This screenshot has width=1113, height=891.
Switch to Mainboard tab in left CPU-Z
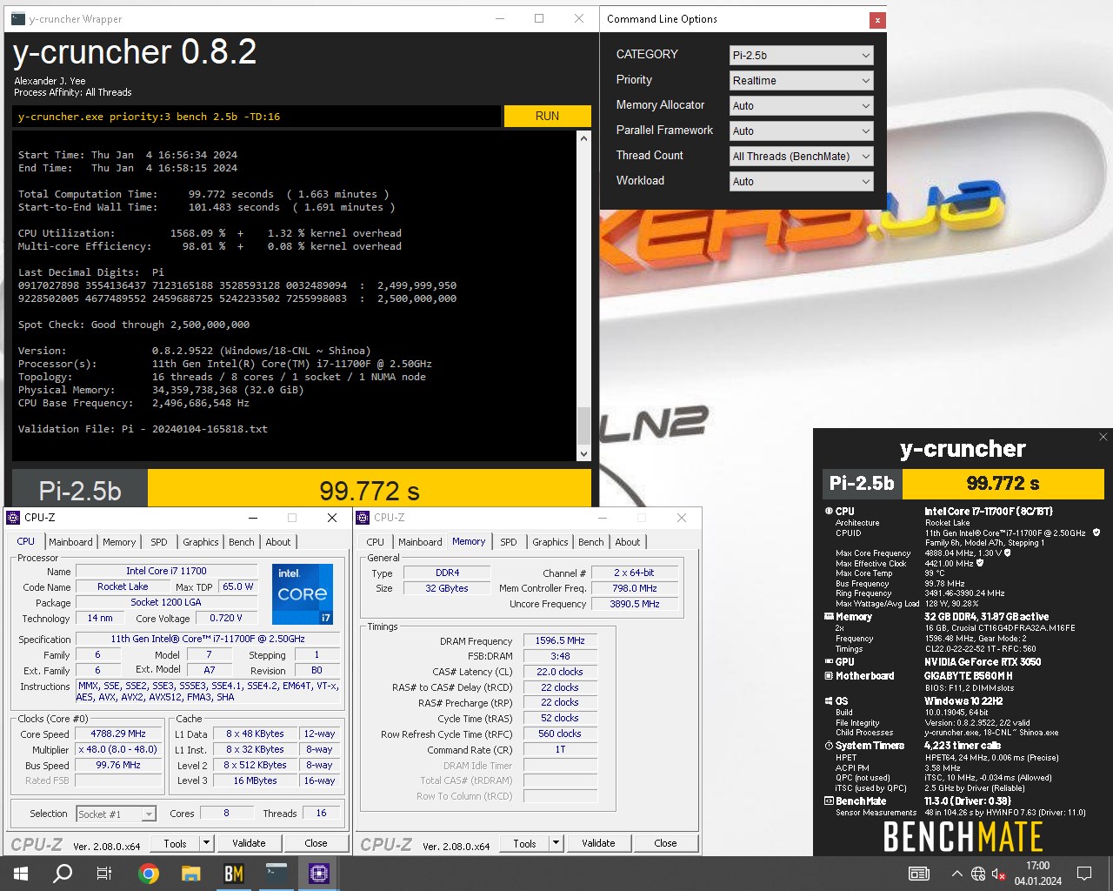[70, 542]
